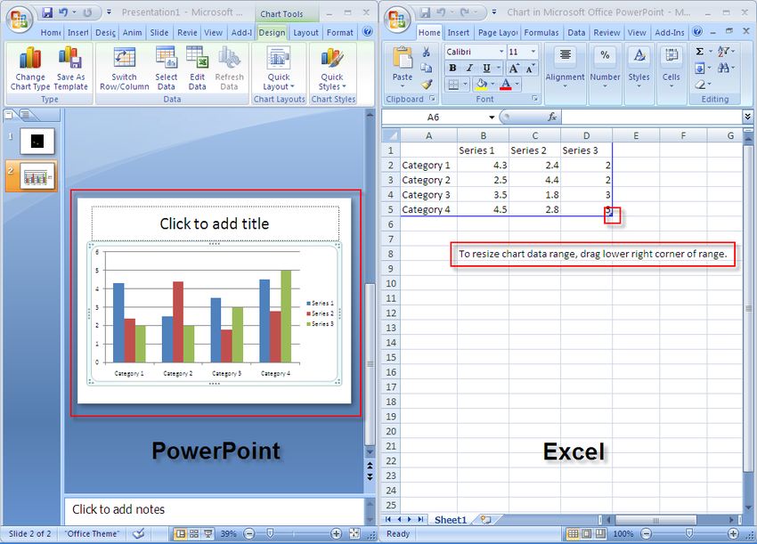This screenshot has width=757, height=544.
Task: Switch to the Data tab in Excel
Action: click(x=576, y=32)
